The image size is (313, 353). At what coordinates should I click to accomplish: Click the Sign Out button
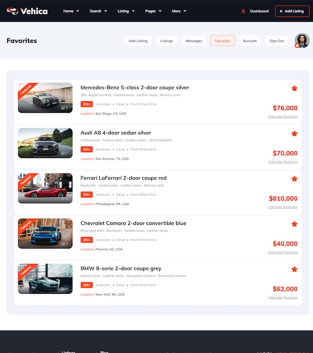pos(277,41)
